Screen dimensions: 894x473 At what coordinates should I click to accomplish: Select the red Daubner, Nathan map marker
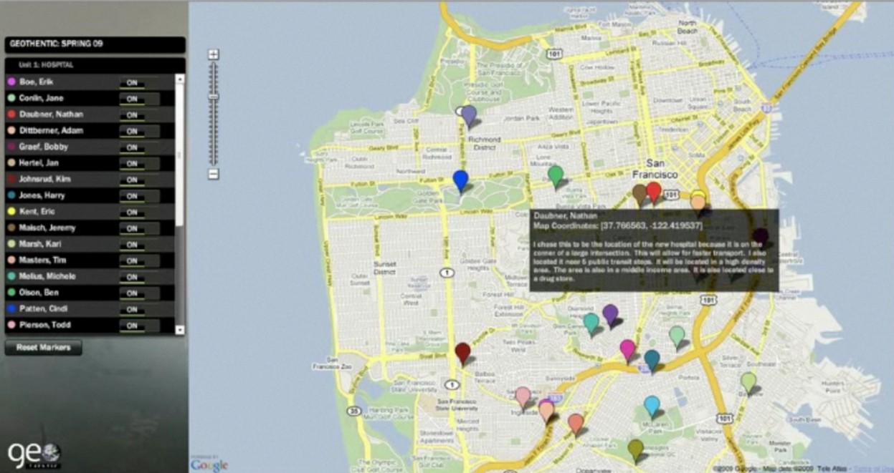coord(653,191)
